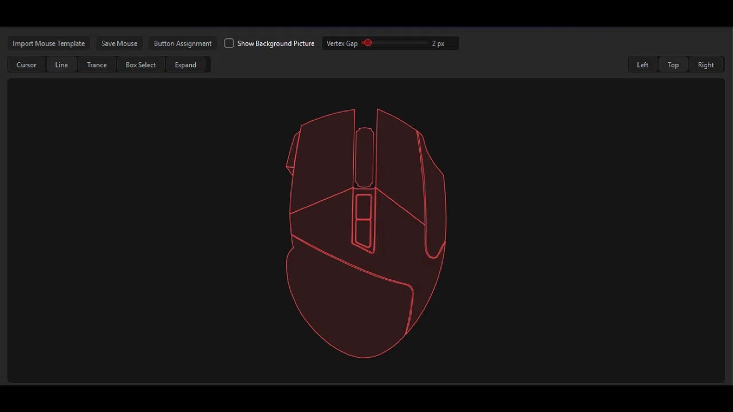The height and width of the screenshot is (412, 733).
Task: Enable the Show Background Picture checkbox
Action: 229,43
